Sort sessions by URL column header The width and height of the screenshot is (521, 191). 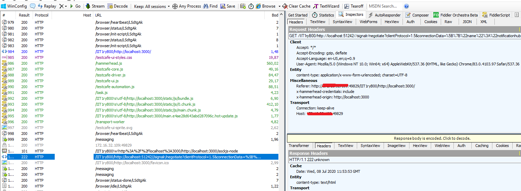(x=179, y=15)
